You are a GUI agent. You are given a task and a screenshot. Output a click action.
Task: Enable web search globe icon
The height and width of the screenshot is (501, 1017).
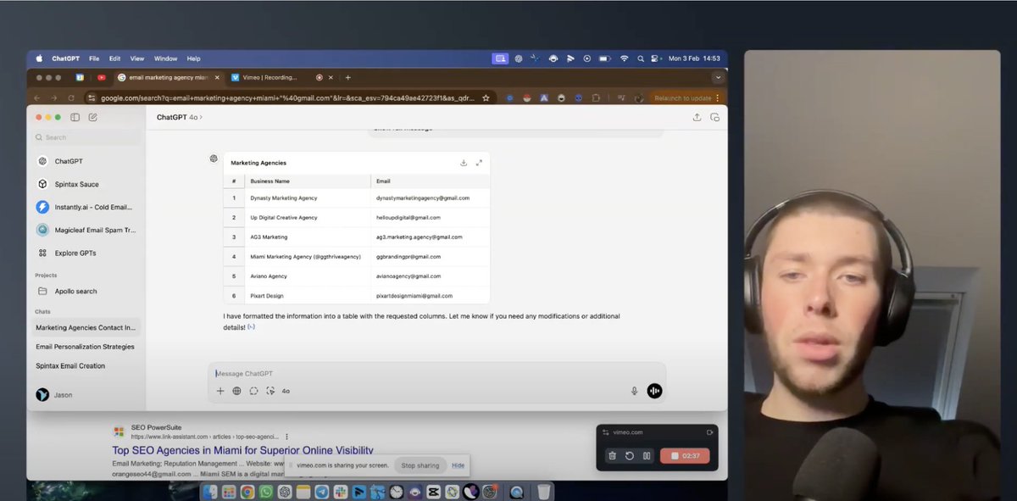pyautogui.click(x=236, y=391)
